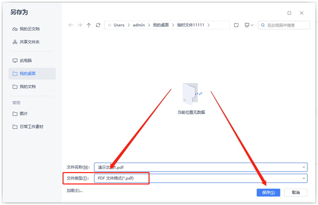Image resolution: width=318 pixels, height=205 pixels.
Task: Open the view mode options icon
Action: point(249,25)
